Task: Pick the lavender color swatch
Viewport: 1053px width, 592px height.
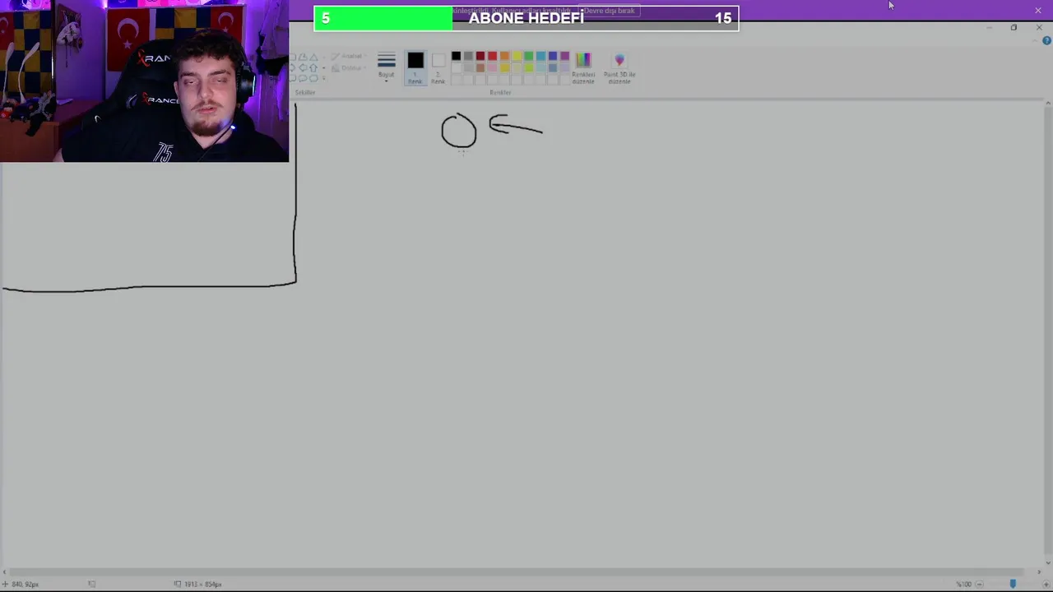Action: pos(564,67)
